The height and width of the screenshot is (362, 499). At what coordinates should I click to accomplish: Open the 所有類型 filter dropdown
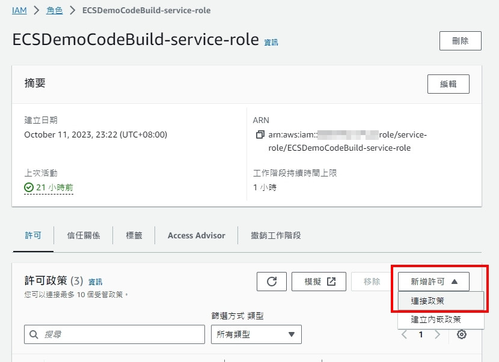(256, 334)
